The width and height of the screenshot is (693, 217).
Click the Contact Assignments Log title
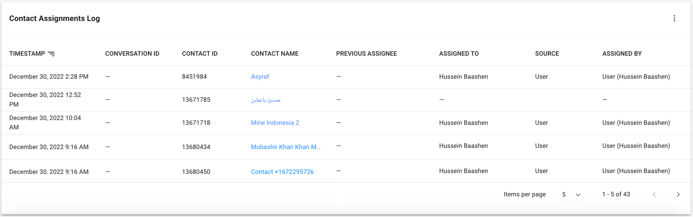[x=54, y=18]
